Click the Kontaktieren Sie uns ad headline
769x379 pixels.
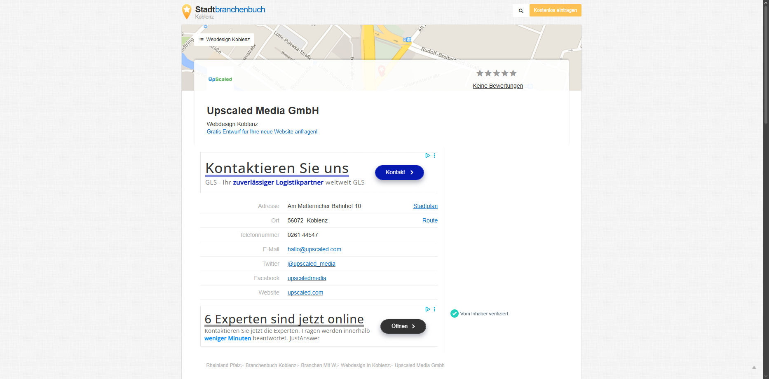(x=277, y=168)
